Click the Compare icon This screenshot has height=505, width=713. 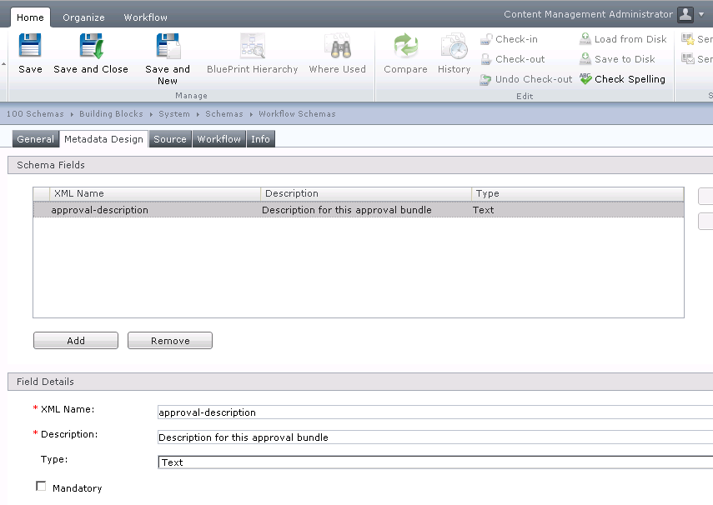click(x=405, y=47)
